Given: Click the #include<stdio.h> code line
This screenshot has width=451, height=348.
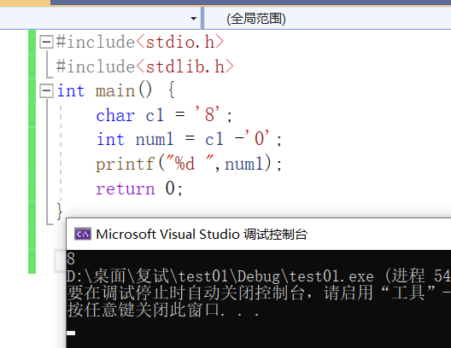Looking at the screenshot, I should point(140,42).
